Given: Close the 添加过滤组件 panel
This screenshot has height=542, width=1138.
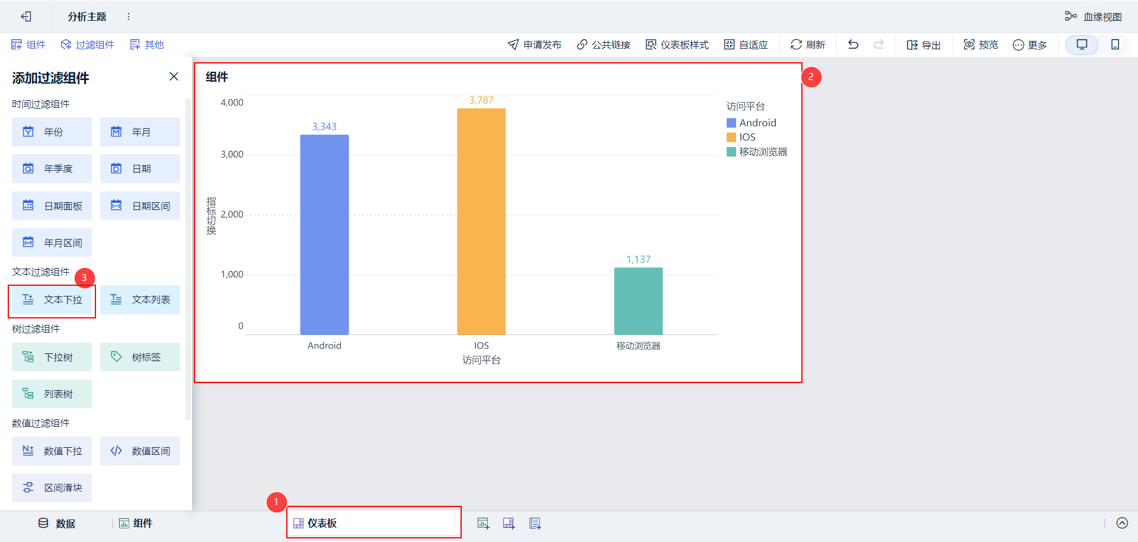Looking at the screenshot, I should click(x=174, y=76).
